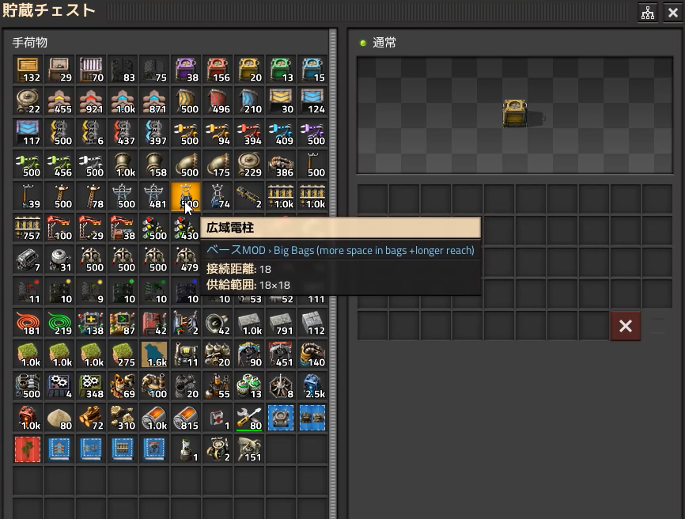Viewport: 685px width, 519px height.
Task: Select white stack filter inserter (500)
Action: pos(91,165)
